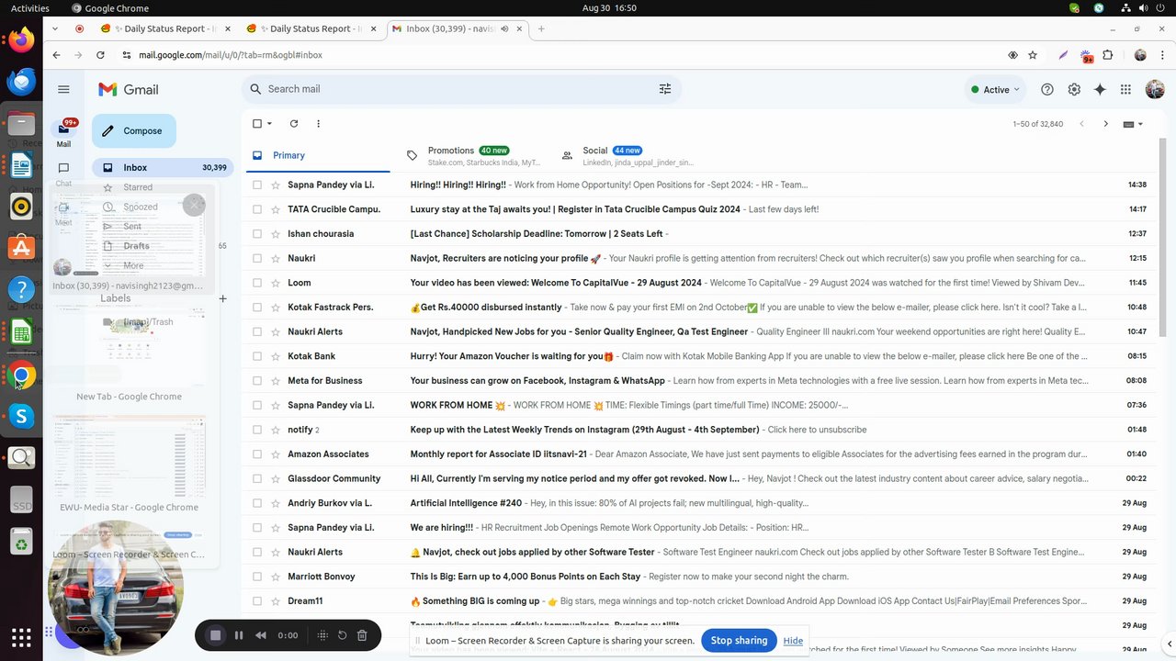Star the Glassdoor Community email

tap(276, 479)
